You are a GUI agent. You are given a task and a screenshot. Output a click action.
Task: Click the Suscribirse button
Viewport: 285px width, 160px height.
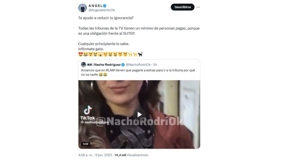pyautogui.click(x=182, y=7)
